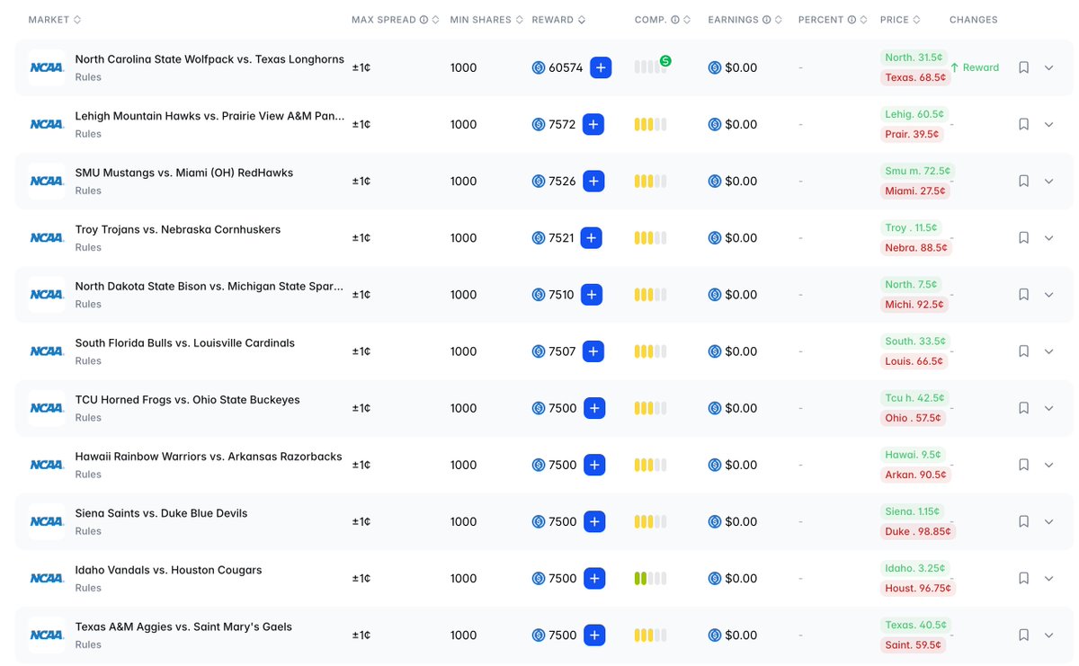
Task: Click NCAA logo for Siena Saints vs. Duke
Action: coord(47,521)
